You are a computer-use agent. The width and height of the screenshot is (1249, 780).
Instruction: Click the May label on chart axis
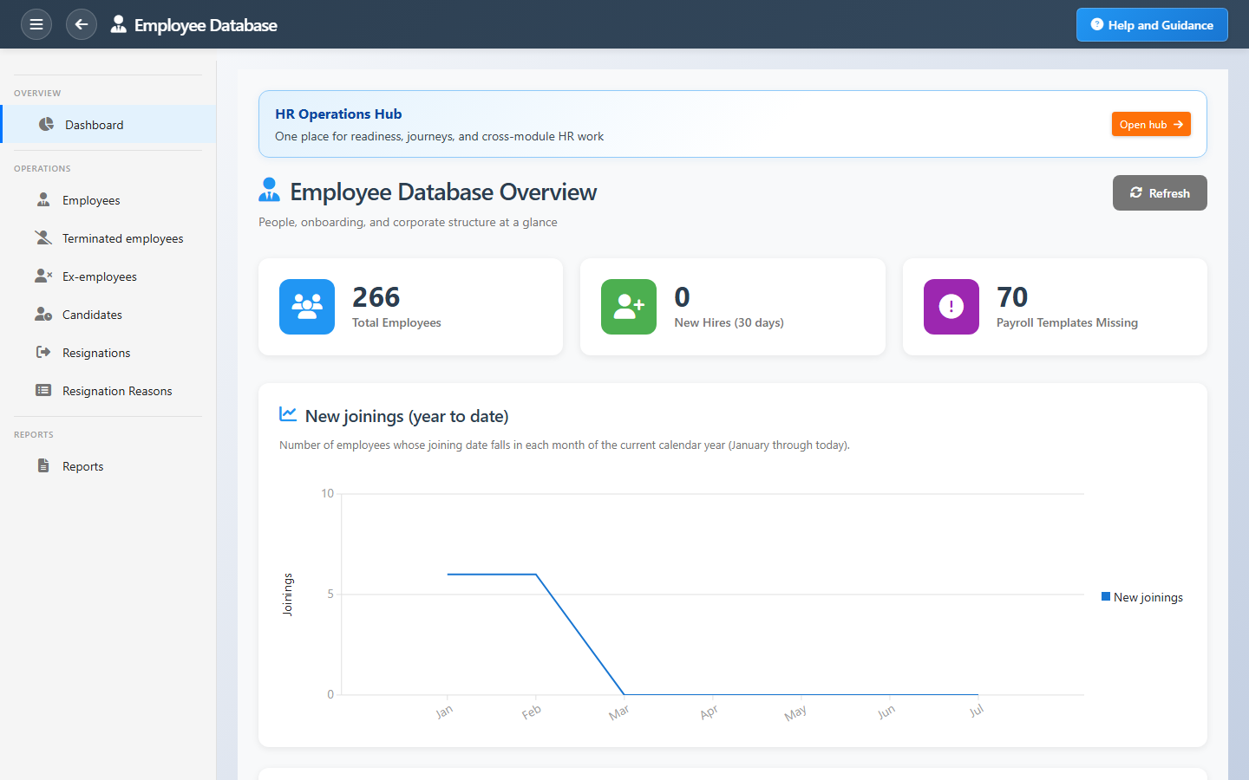tap(795, 712)
